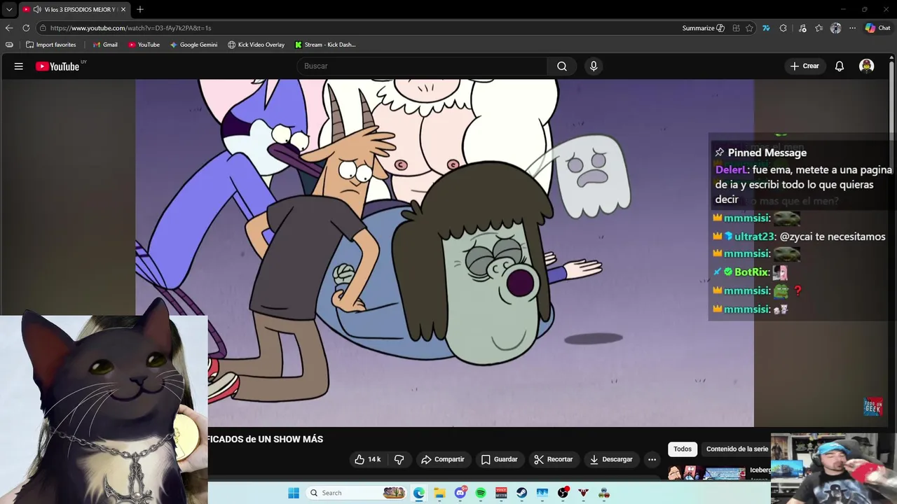Select the Todos filter chip
Screen dimensions: 897x504
tap(683, 449)
